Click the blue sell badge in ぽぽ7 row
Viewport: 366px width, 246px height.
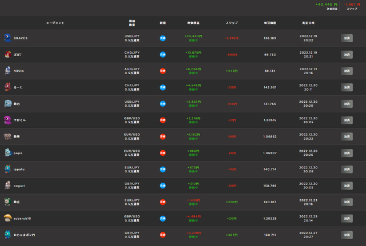[x=162, y=55]
